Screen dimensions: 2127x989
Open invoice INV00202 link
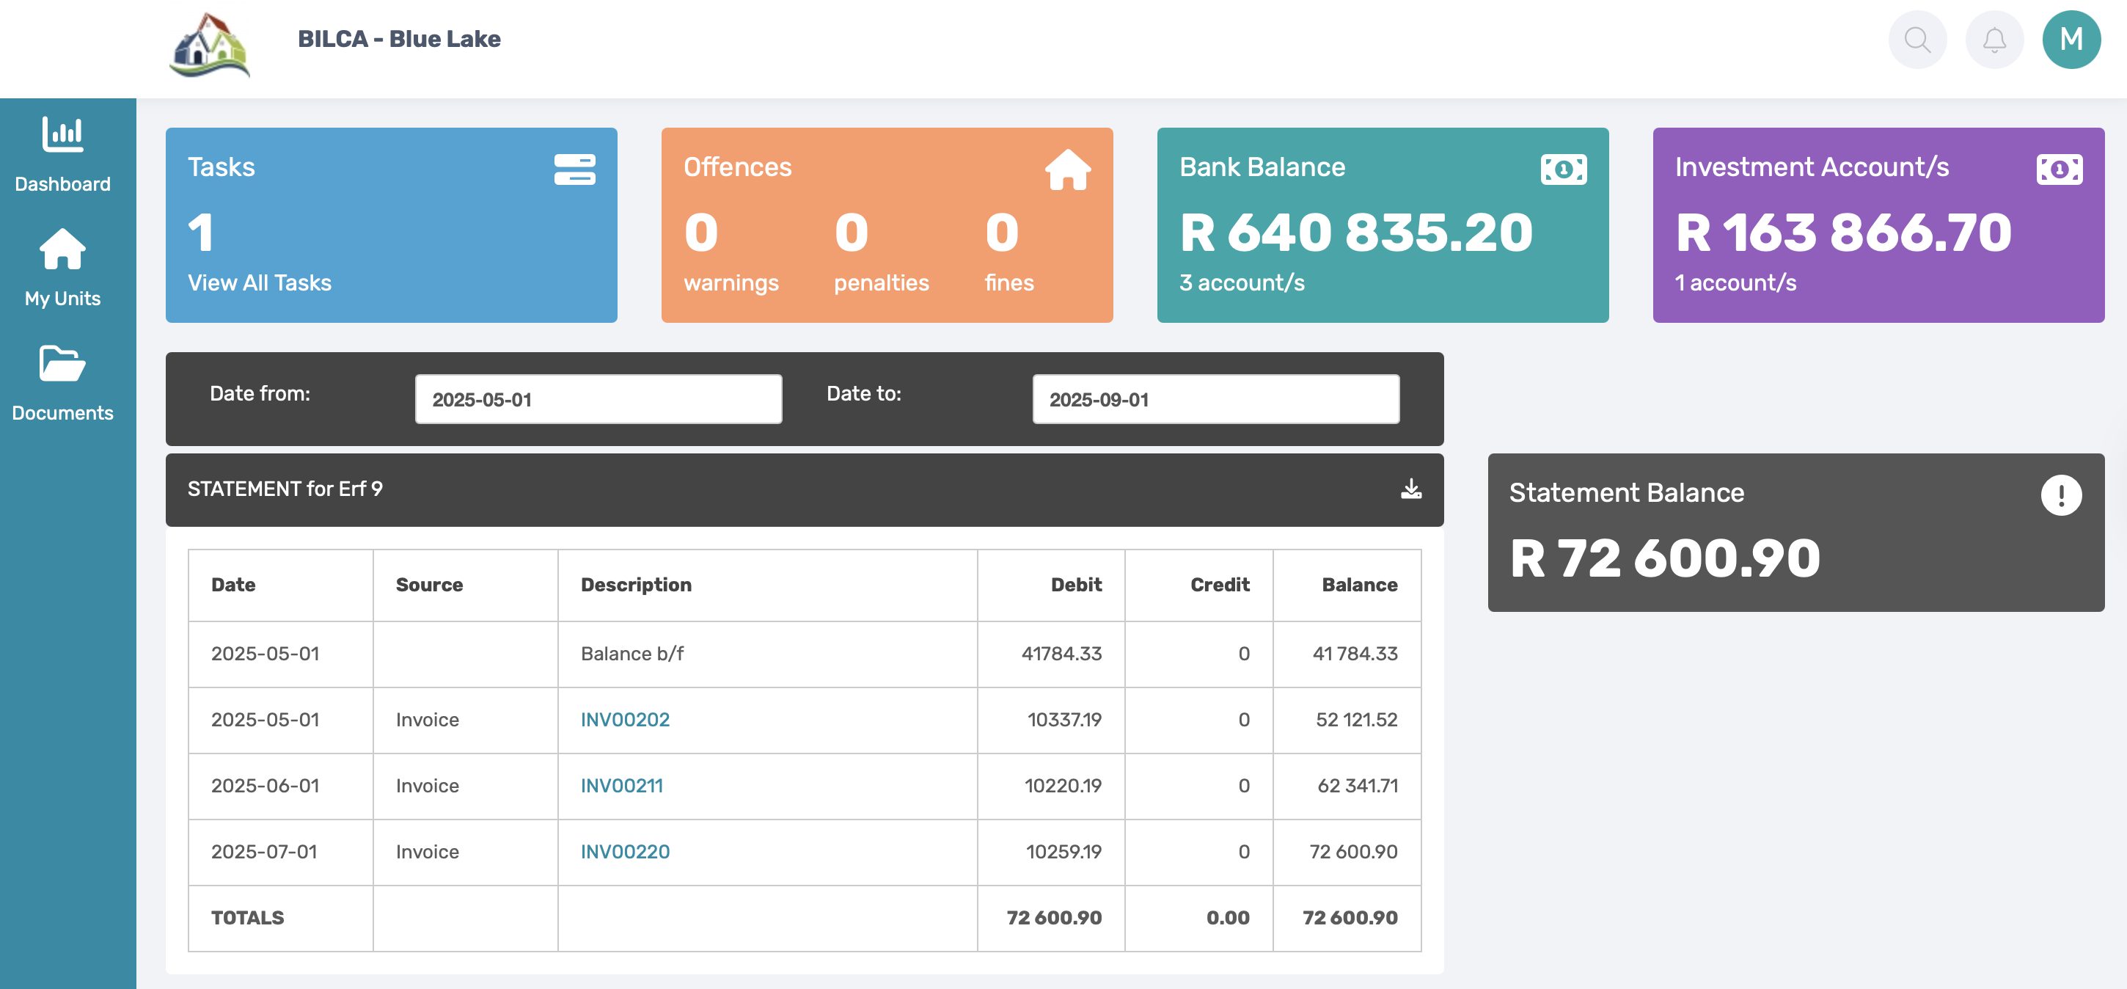point(624,720)
